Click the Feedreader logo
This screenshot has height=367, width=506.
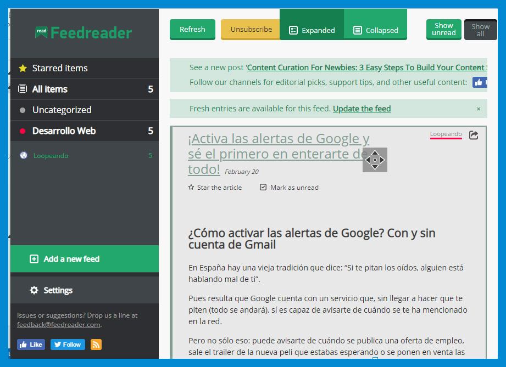pos(84,32)
